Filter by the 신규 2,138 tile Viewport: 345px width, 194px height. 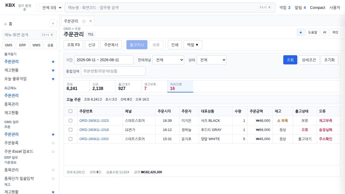pos(102,86)
